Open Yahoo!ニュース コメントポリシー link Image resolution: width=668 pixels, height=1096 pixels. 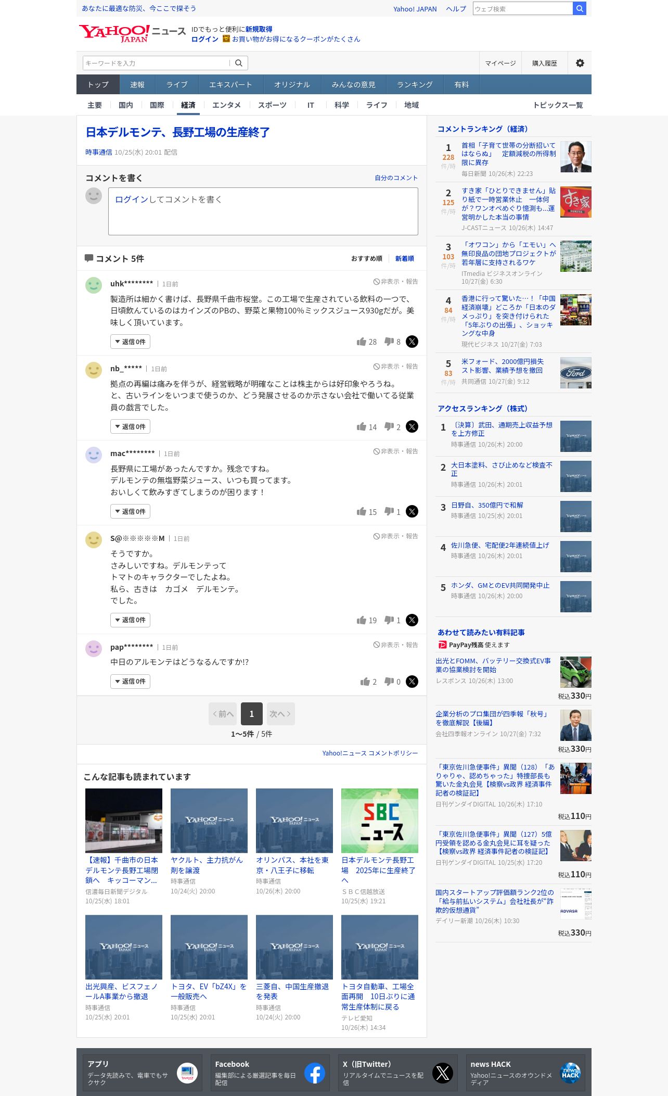[x=370, y=753]
